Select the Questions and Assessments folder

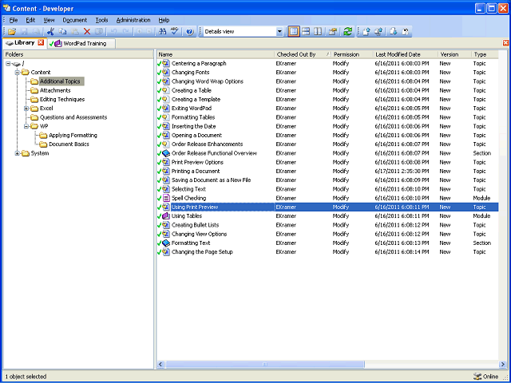(73, 117)
